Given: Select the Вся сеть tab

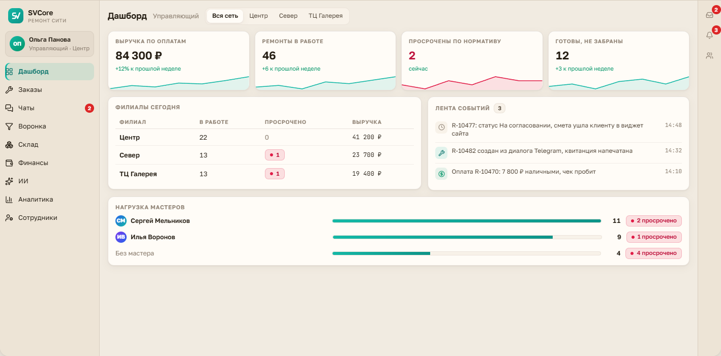Looking at the screenshot, I should click(225, 16).
